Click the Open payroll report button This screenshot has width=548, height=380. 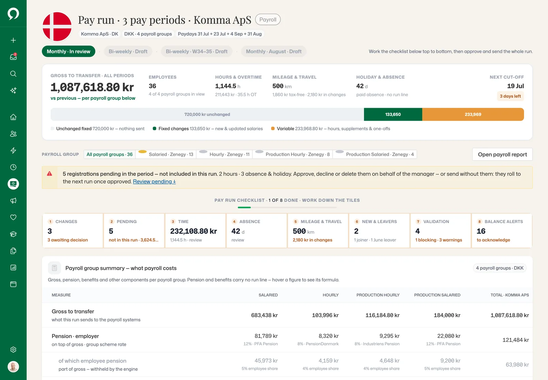click(502, 154)
